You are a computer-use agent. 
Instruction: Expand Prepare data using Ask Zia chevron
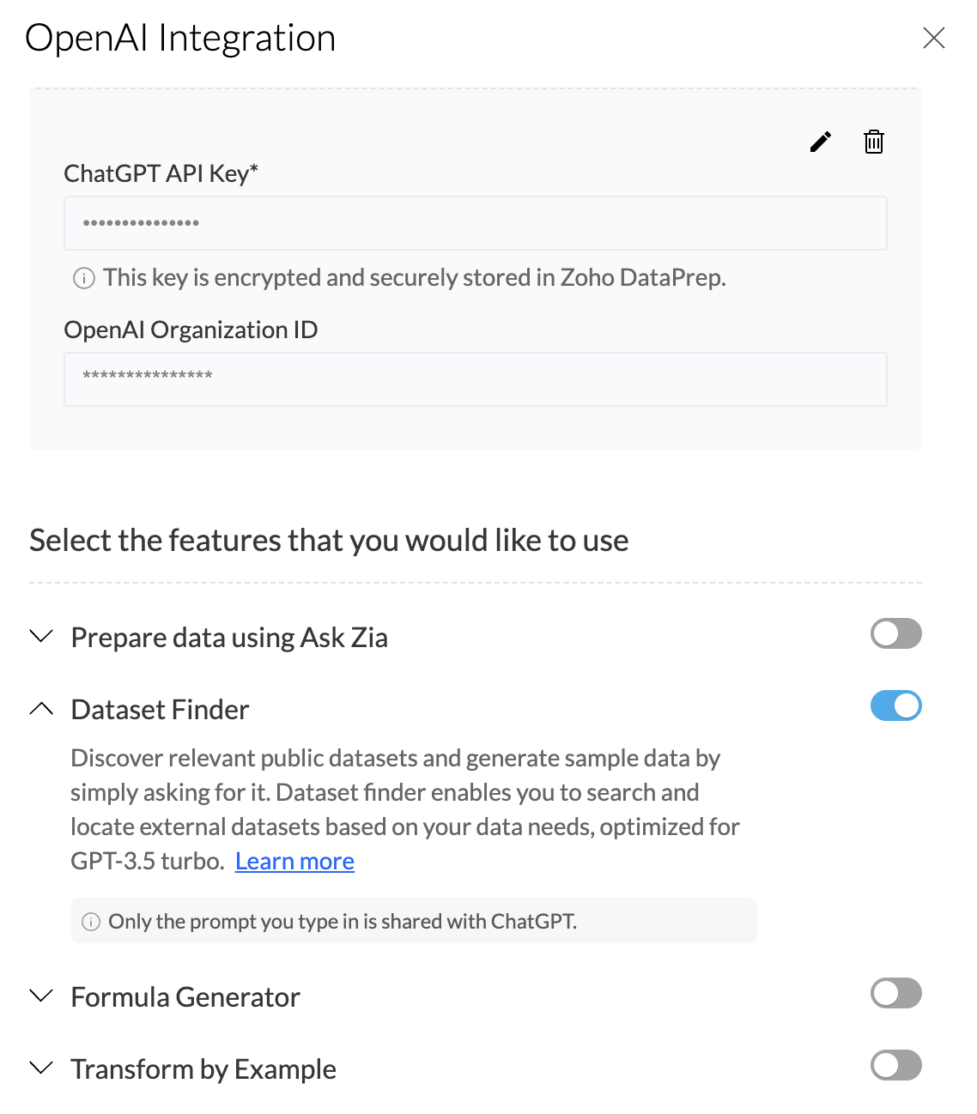(x=41, y=637)
